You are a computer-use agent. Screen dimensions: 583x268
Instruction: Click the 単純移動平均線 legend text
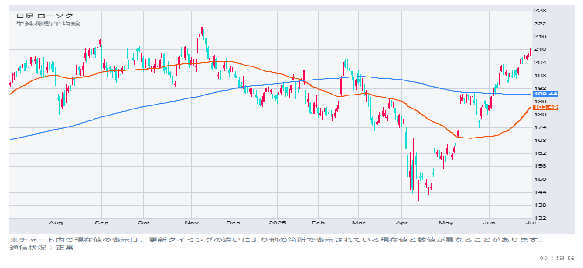click(48, 24)
